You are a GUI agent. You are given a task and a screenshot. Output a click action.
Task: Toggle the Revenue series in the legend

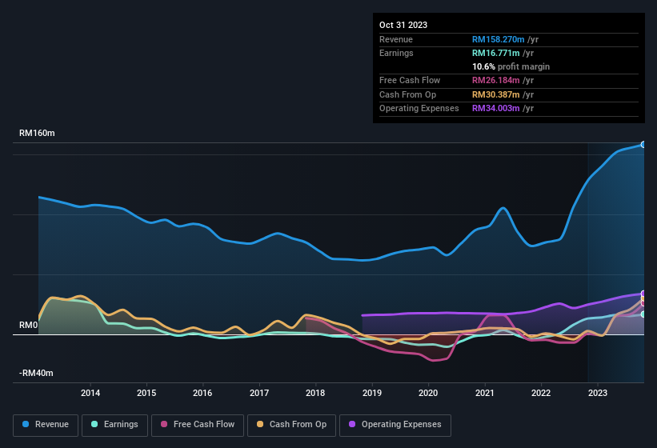click(x=46, y=425)
